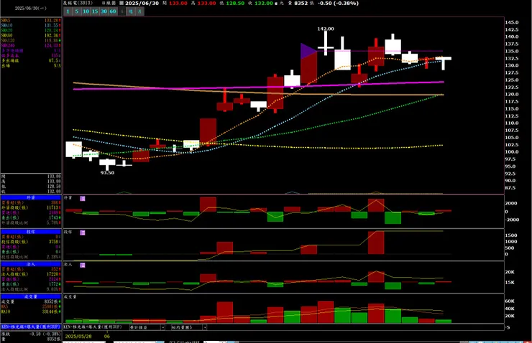Select the weekly (周) timeframe button

pos(131,11)
